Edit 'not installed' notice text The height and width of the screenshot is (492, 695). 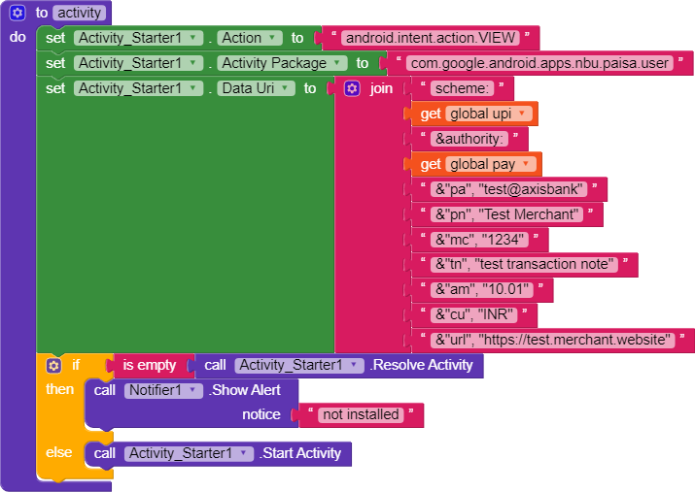(x=361, y=414)
